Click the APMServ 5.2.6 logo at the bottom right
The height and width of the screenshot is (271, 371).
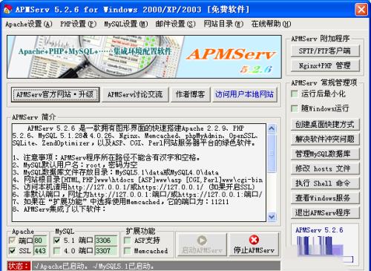click(x=325, y=244)
